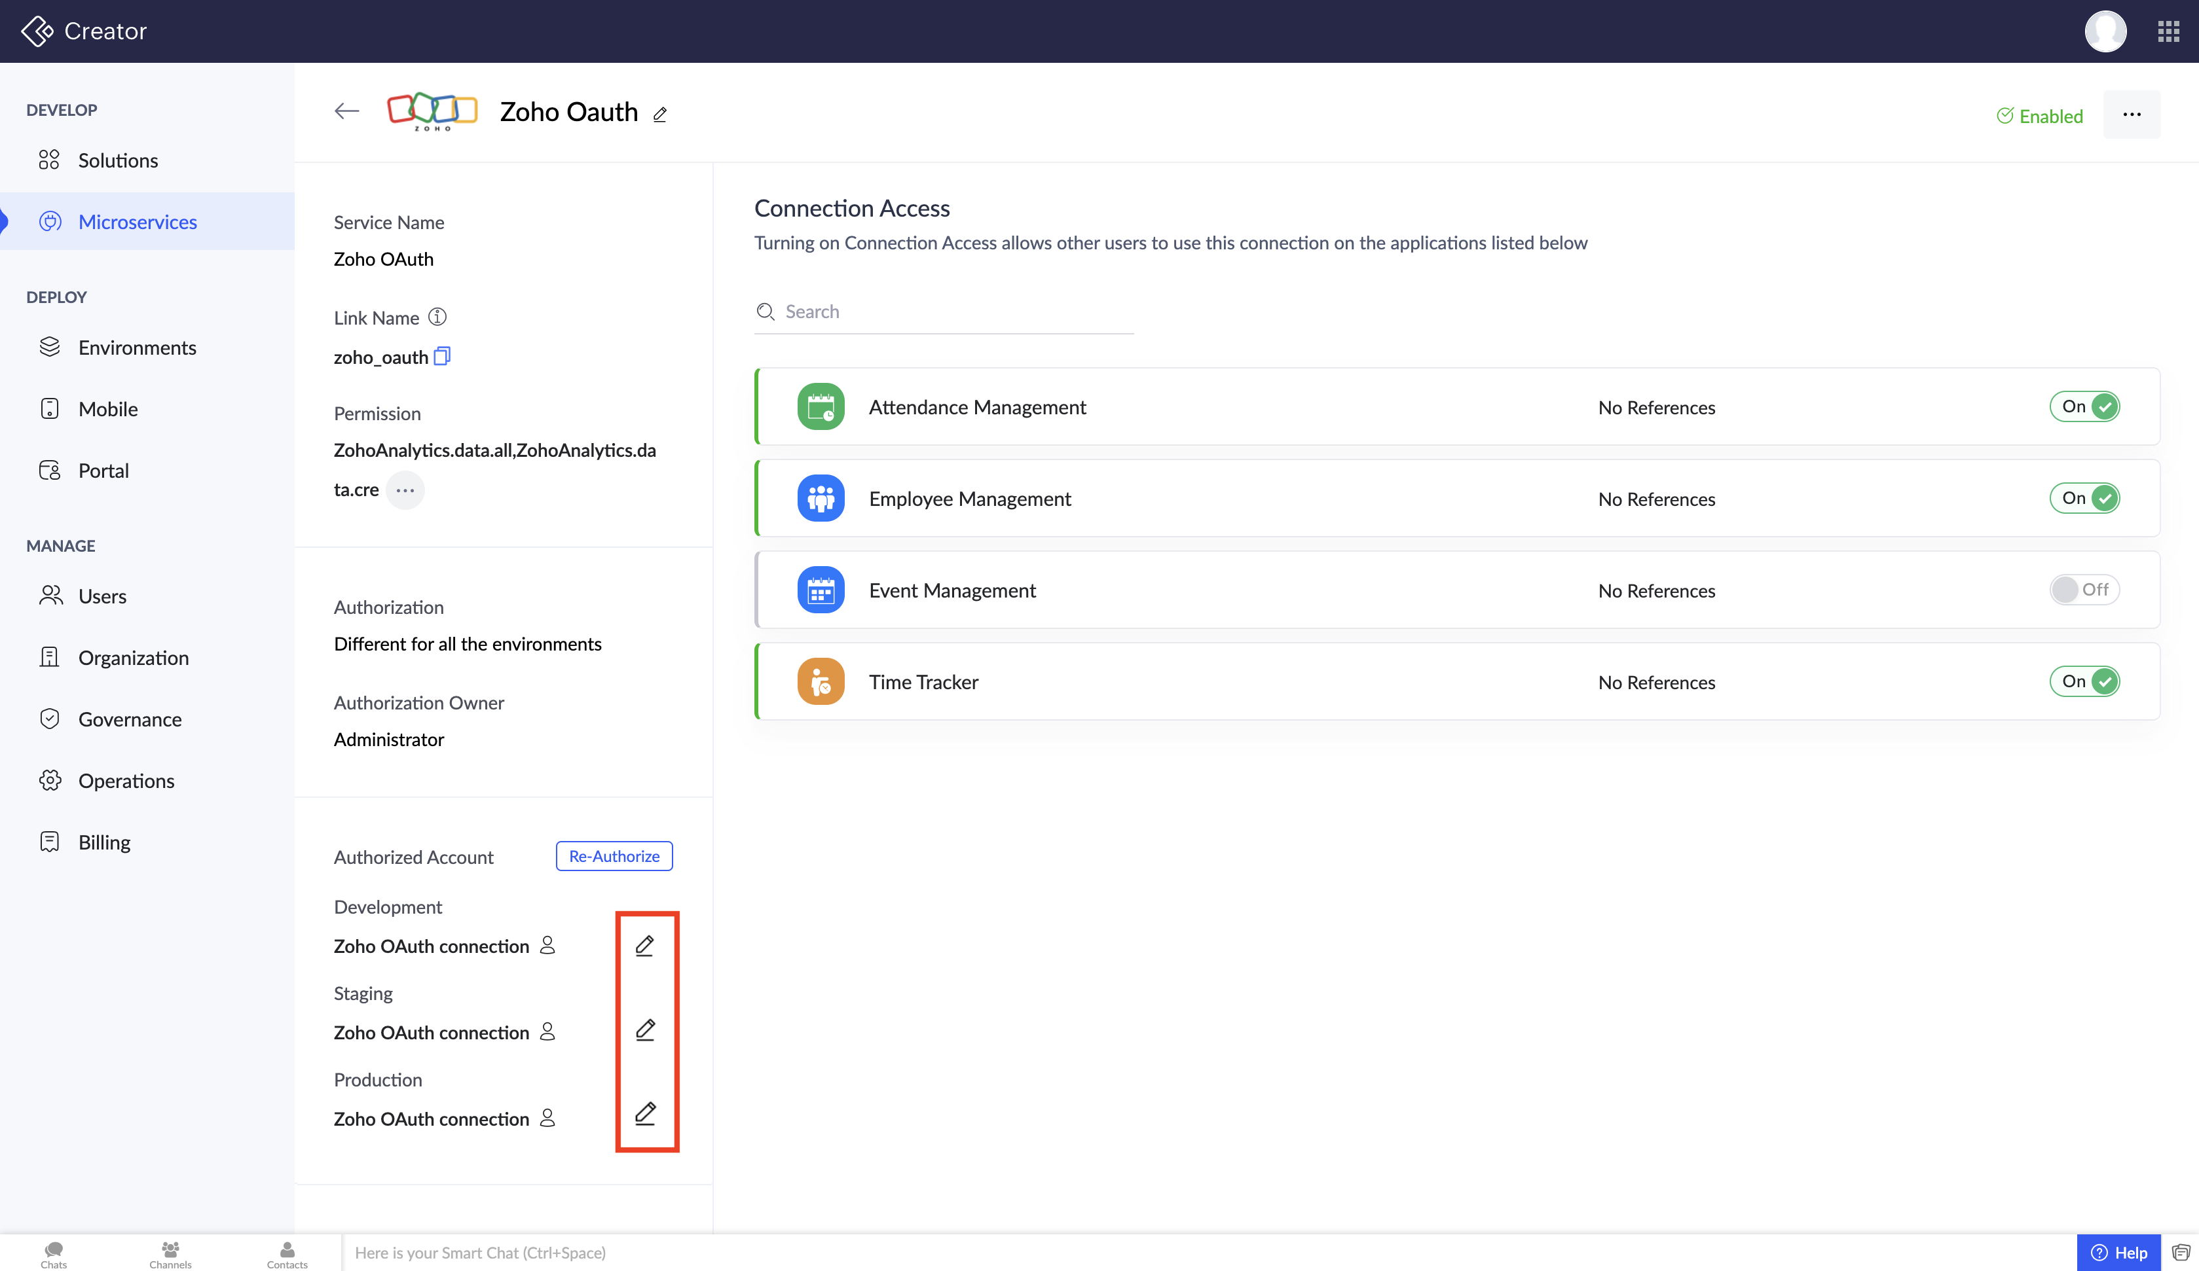Open the Governance section
The width and height of the screenshot is (2199, 1271).
pos(130,719)
